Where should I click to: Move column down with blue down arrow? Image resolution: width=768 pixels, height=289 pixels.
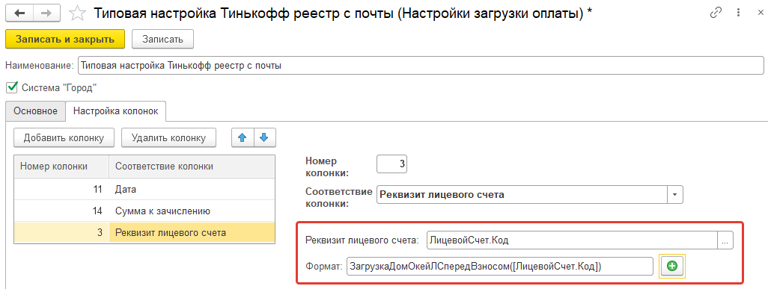(x=264, y=138)
